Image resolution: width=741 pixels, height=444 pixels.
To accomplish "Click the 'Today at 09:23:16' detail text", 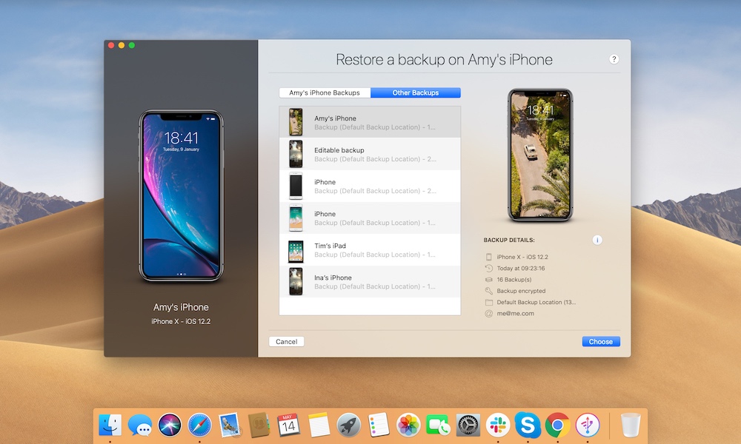I will click(x=521, y=269).
